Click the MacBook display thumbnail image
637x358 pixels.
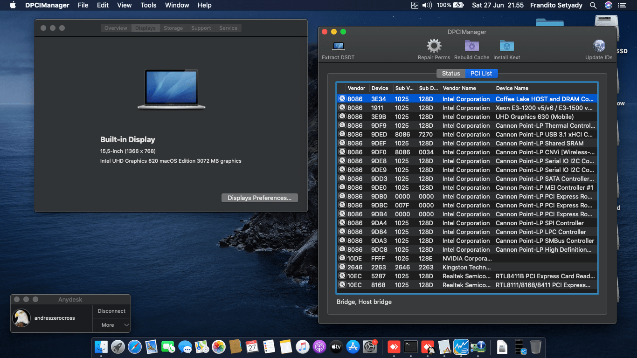(x=171, y=89)
